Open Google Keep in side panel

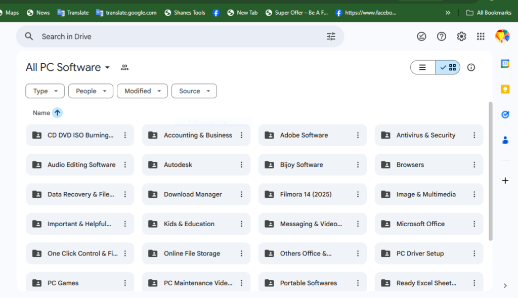[505, 89]
